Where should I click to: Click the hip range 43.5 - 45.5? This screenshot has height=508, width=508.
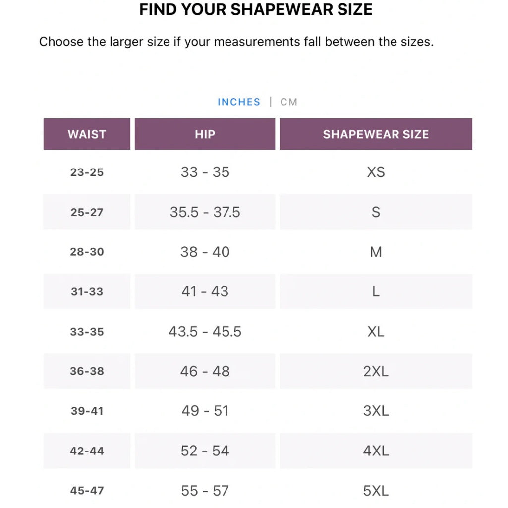coord(204,331)
